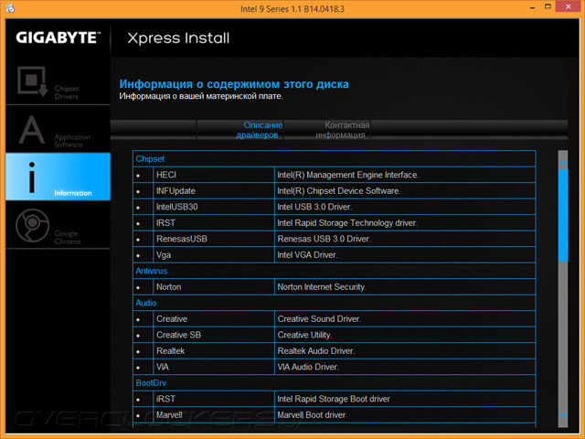Click 'Realtek Audio Driver.' description

coord(316,351)
